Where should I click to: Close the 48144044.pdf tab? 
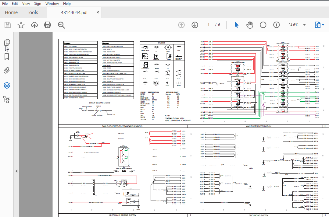pos(98,12)
